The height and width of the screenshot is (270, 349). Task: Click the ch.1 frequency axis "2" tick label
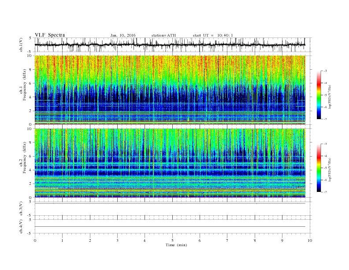coord(31,111)
